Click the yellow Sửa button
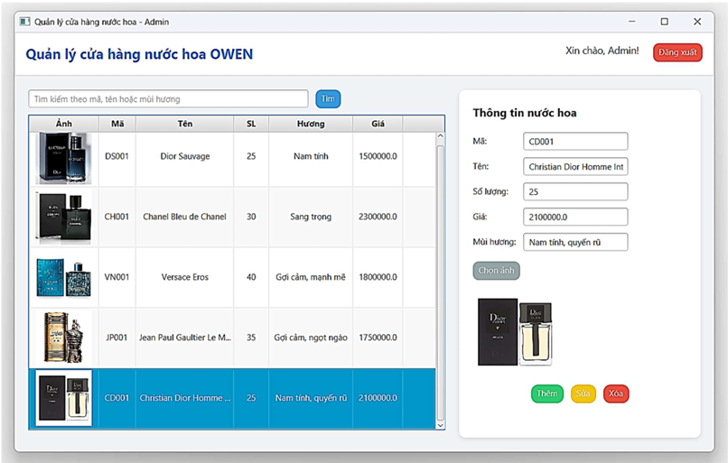 (583, 394)
